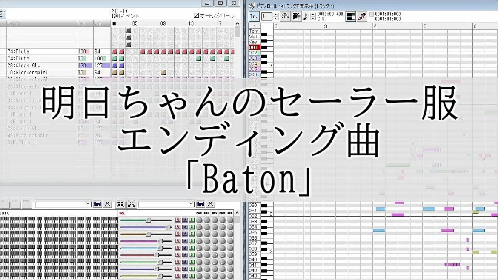This screenshot has height=280, width=498.
Task: Click the note length icon in the toolbar
Action: [x=306, y=16]
